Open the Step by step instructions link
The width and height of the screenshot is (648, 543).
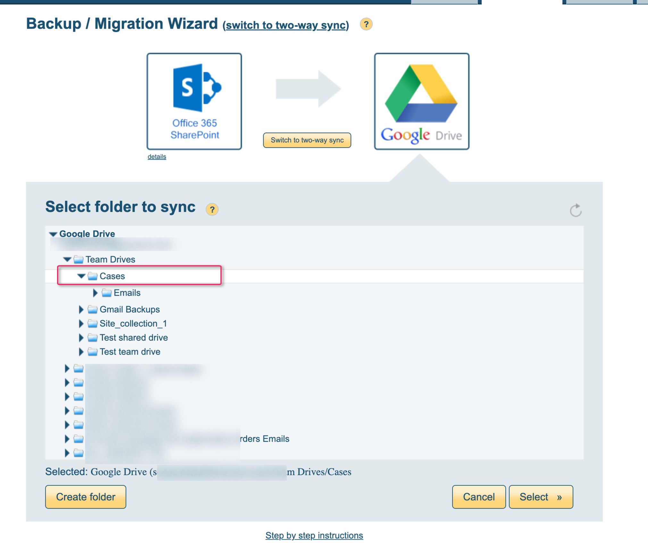pos(314,535)
